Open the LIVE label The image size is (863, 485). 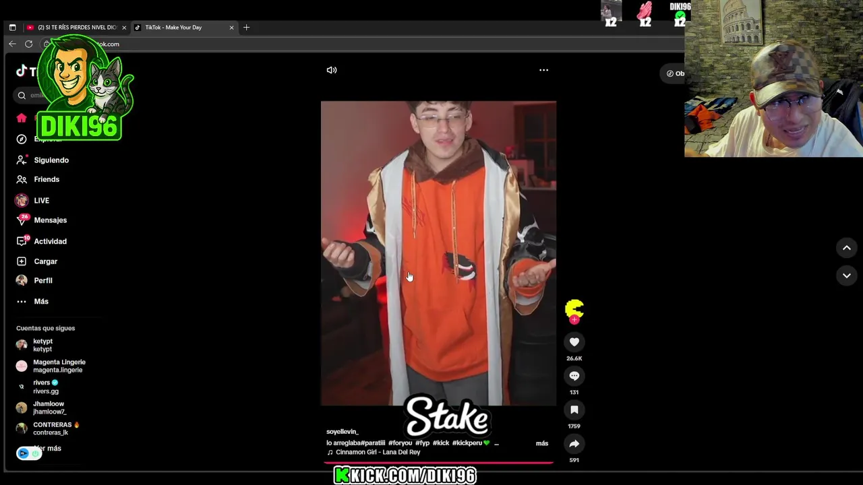point(41,201)
